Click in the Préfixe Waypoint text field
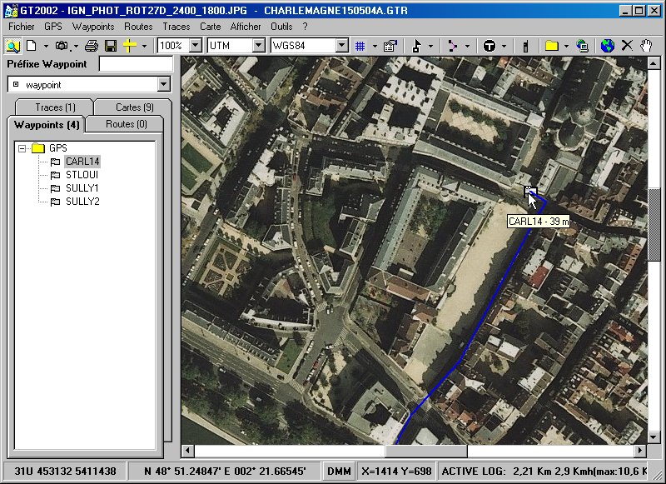Viewport: 666px width, 484px height. 135,64
